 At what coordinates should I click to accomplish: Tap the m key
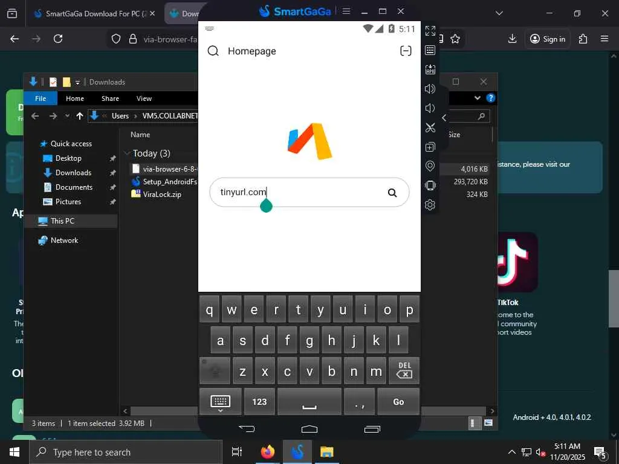pyautogui.click(x=376, y=370)
